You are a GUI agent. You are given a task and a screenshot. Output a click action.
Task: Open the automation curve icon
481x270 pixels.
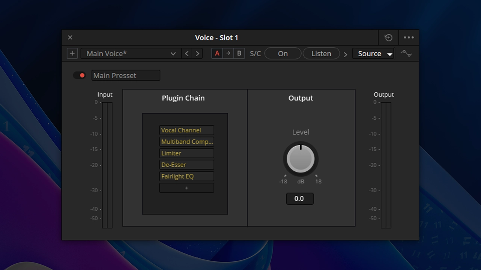(x=406, y=53)
